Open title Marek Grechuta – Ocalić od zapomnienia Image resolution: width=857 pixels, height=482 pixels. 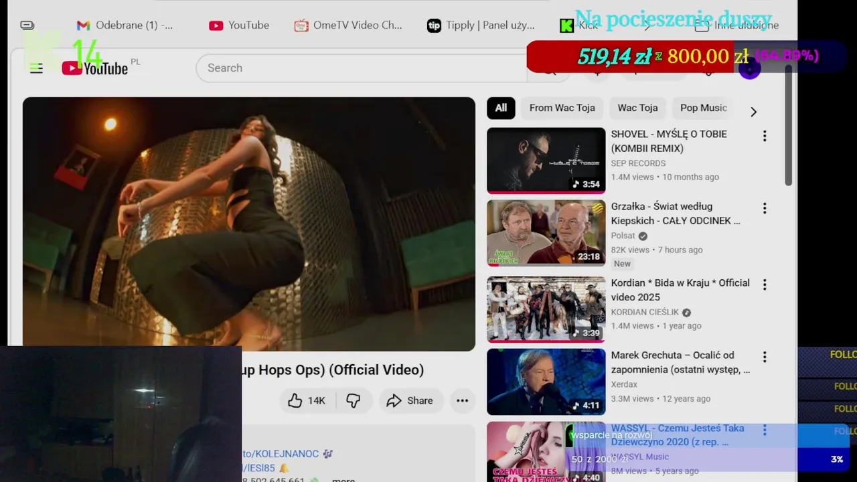tap(680, 362)
